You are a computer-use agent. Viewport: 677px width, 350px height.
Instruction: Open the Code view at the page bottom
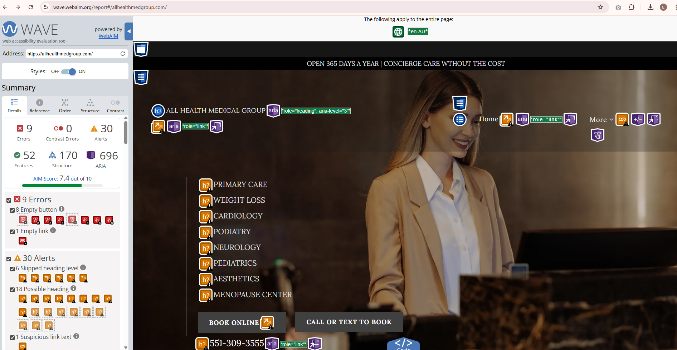pos(403,344)
